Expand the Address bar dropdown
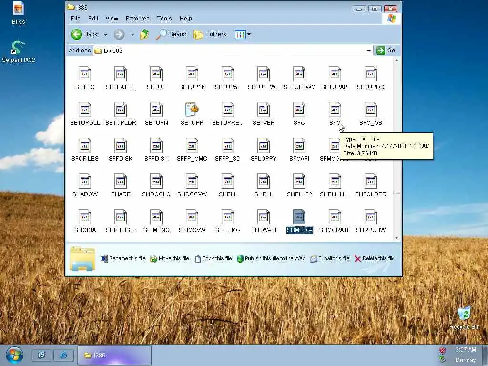The image size is (488, 366). pyautogui.click(x=369, y=51)
